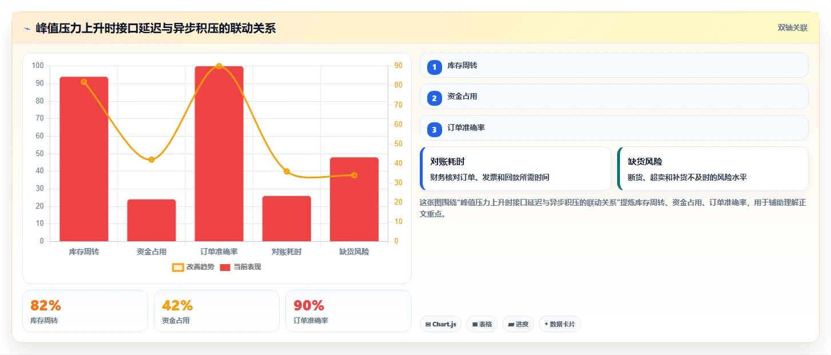The image size is (831, 355).
Task: Click the 双轴关联 label in header
Action: tap(792, 28)
